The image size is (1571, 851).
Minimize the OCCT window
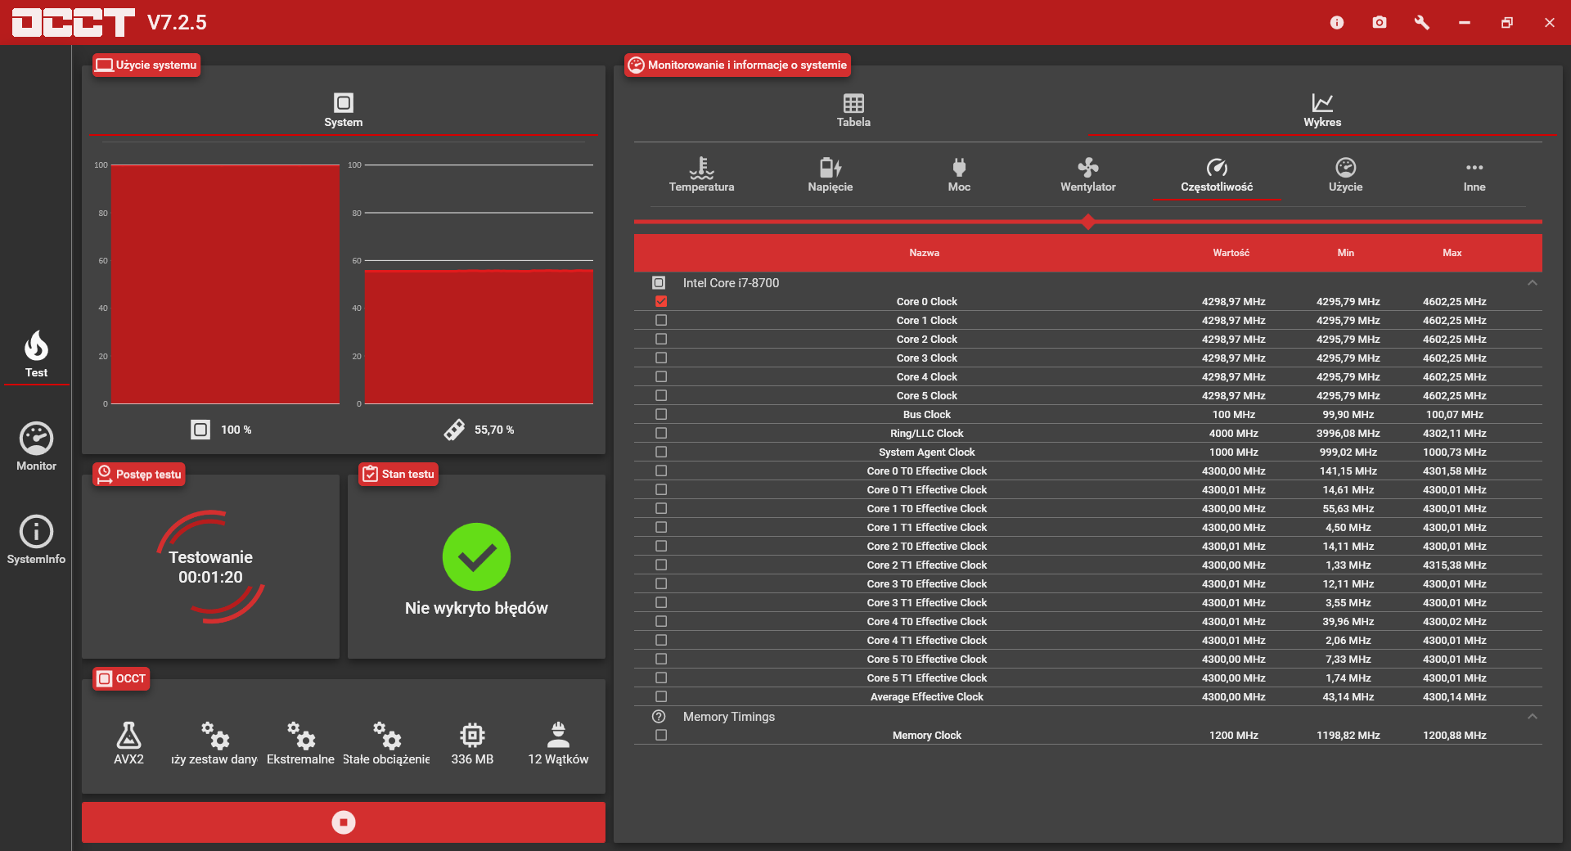point(1465,23)
